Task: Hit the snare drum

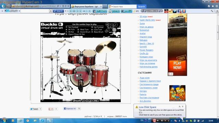Action: point(68,69)
